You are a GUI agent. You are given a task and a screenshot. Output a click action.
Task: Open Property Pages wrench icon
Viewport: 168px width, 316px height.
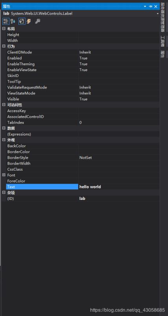[x=37, y=21]
